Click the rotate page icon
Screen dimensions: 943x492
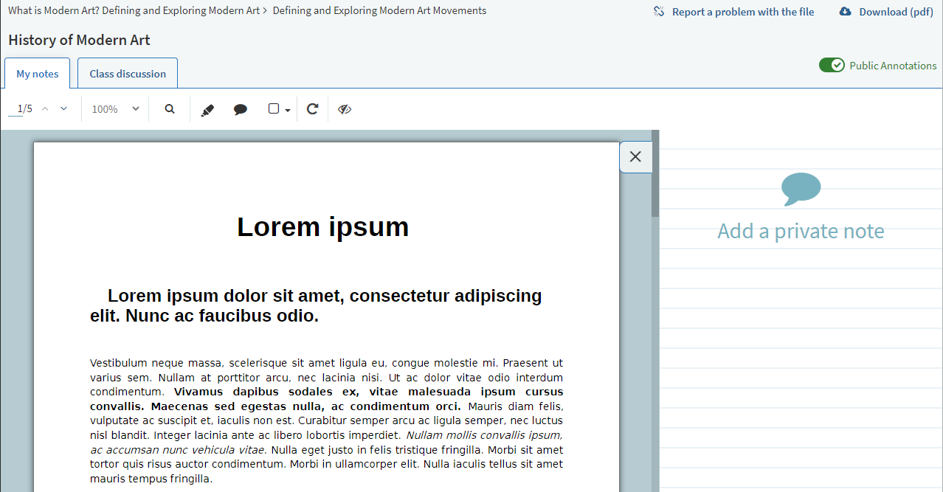pos(312,109)
